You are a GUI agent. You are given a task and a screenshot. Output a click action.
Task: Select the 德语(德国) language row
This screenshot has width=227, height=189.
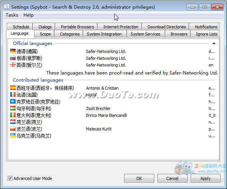pyautogui.click(x=113, y=51)
